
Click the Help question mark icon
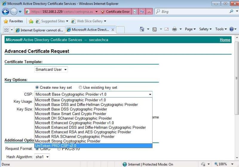(x=231, y=29)
